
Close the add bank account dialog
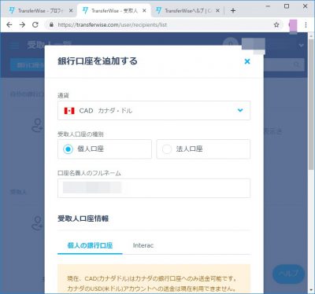[247, 61]
